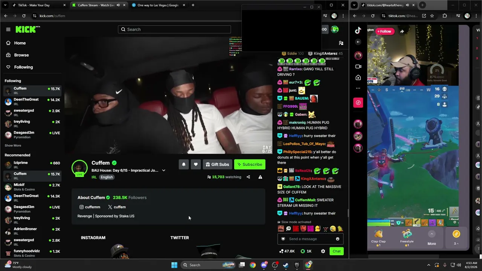Mute the Cuffem Stream tab audio

pyautogui.click(x=118, y=5)
